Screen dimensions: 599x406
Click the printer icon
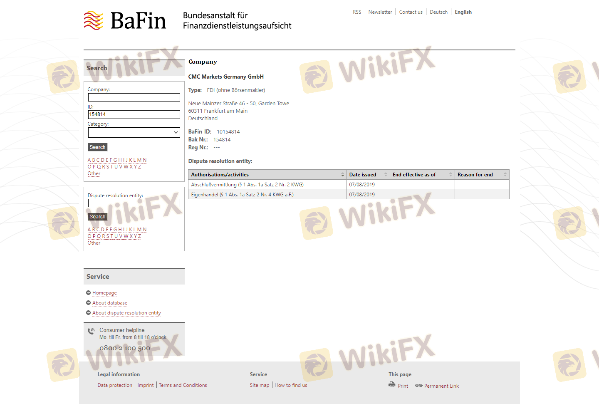tap(391, 385)
